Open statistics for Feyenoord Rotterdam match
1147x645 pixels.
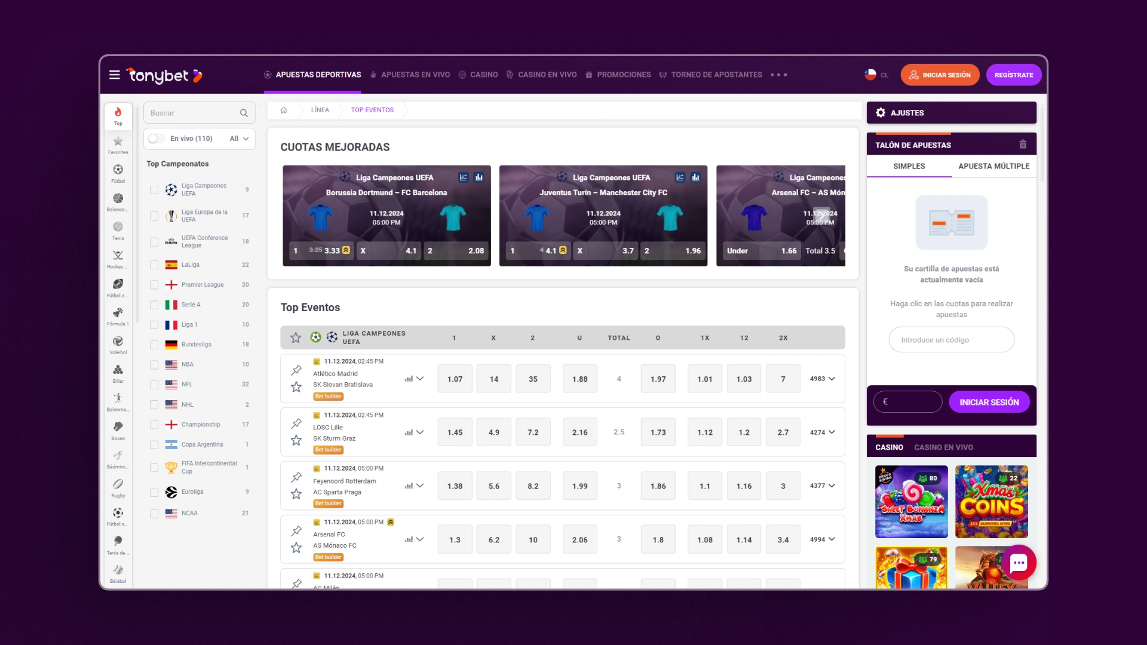(409, 486)
